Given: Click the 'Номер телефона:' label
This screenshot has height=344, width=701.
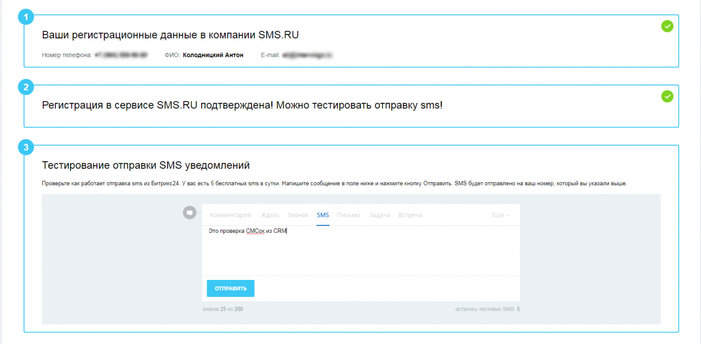Looking at the screenshot, I should (67, 55).
